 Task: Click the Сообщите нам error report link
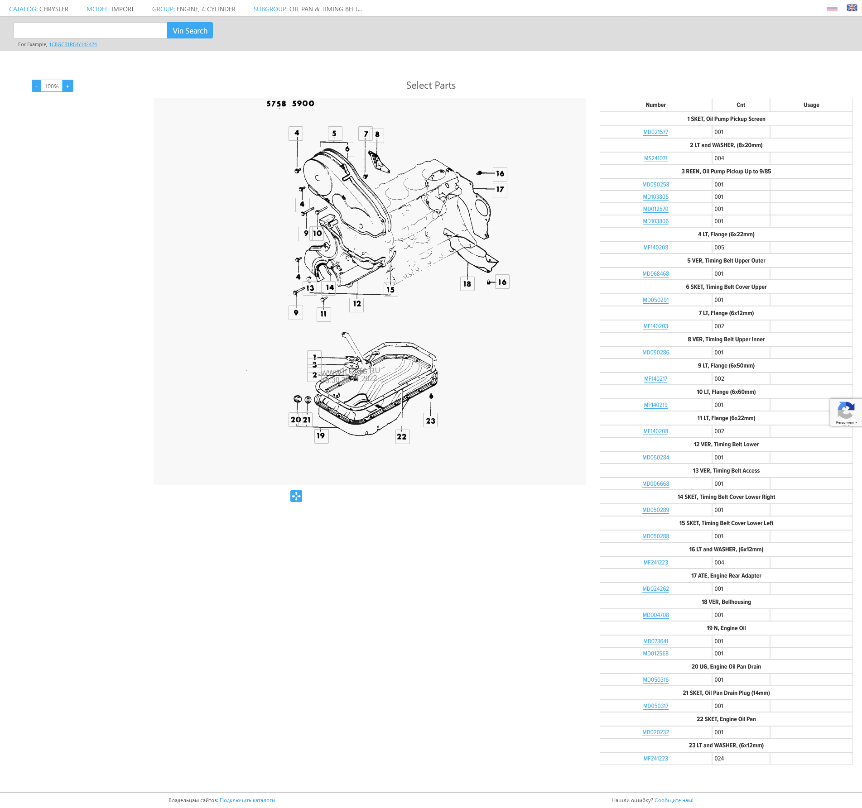pos(674,800)
